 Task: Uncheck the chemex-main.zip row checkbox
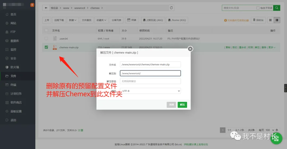click(47, 47)
